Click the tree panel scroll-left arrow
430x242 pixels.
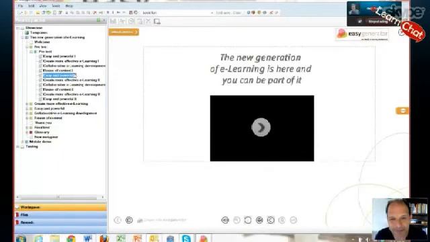point(17,197)
